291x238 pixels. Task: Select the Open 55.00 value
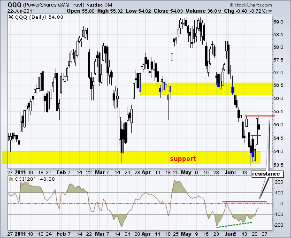coord(81,11)
